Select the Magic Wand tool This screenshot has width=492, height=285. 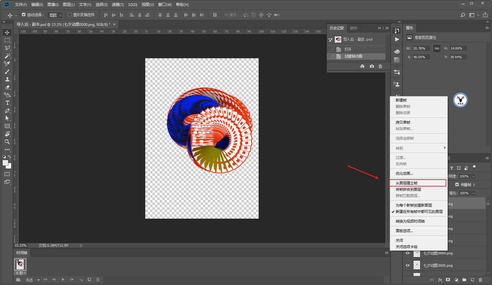pyautogui.click(x=7, y=56)
